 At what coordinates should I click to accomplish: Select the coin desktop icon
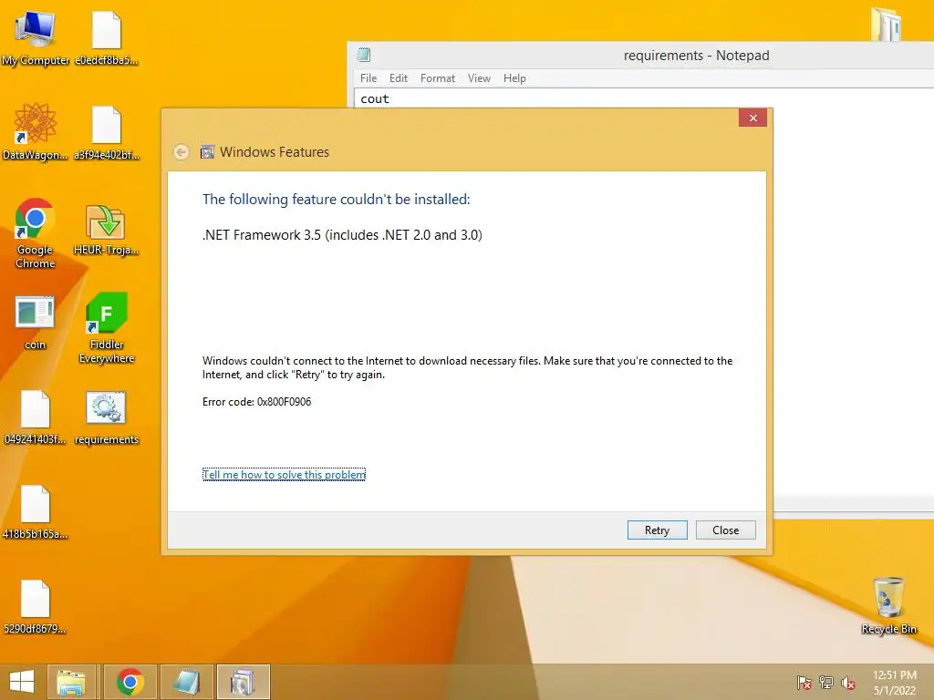[36, 323]
